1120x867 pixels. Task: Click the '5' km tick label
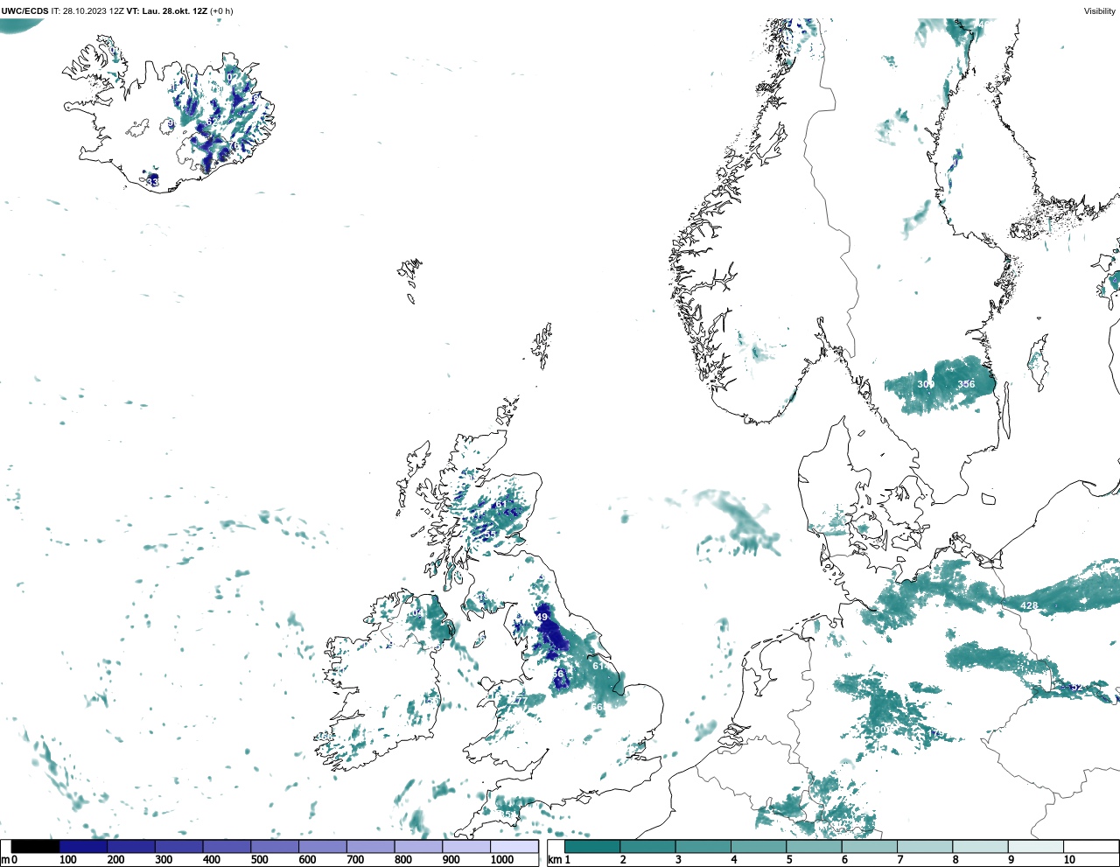(x=788, y=860)
